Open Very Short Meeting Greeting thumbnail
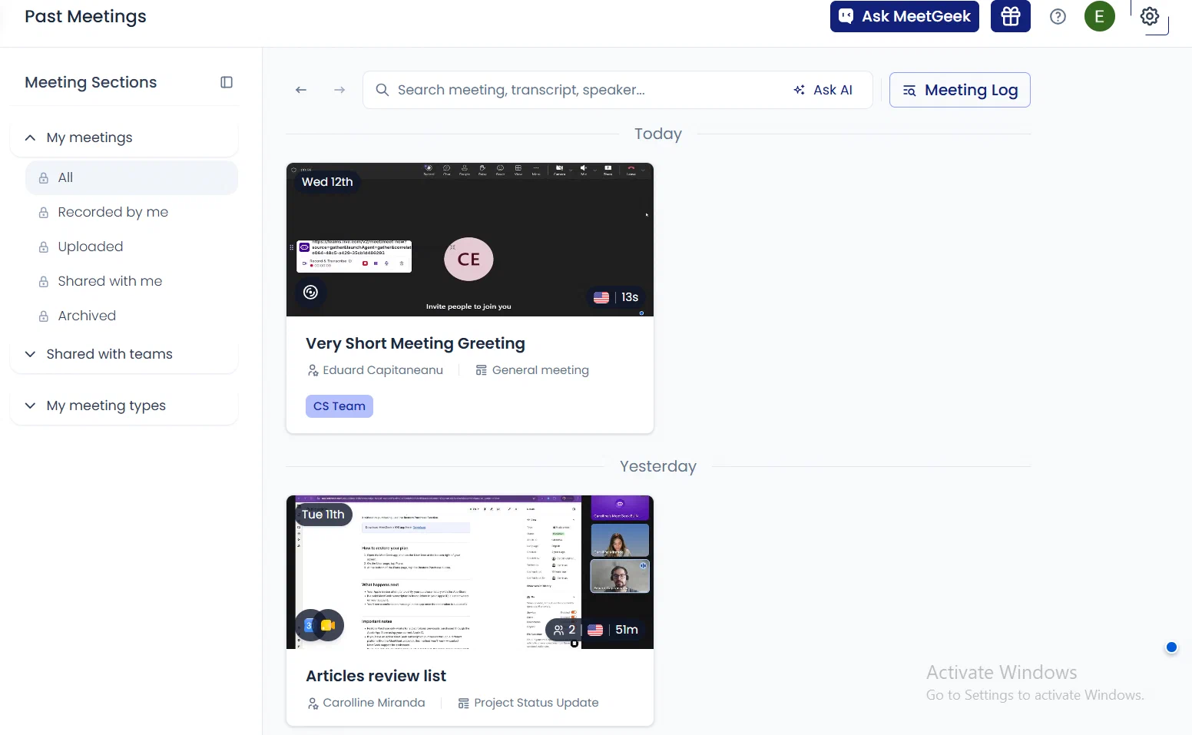The height and width of the screenshot is (735, 1192). [470, 240]
